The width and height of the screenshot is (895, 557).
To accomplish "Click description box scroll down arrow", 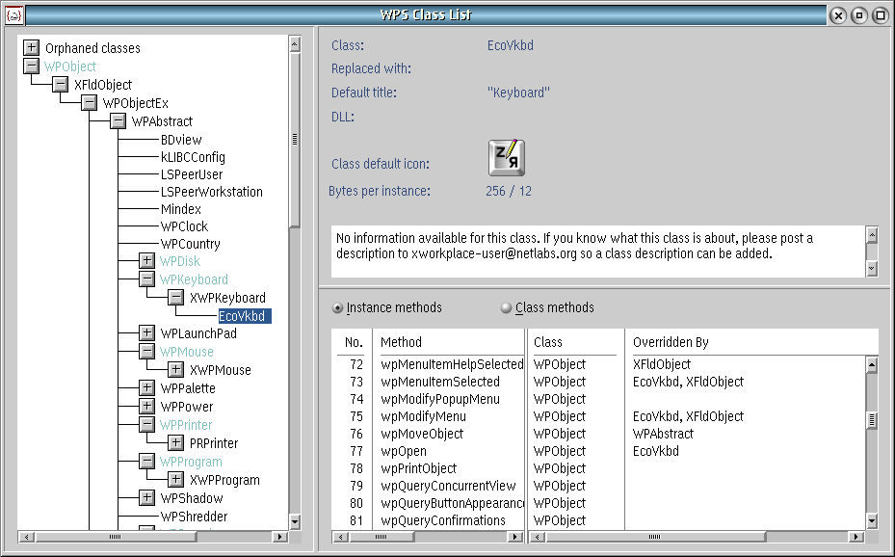I will tap(872, 268).
